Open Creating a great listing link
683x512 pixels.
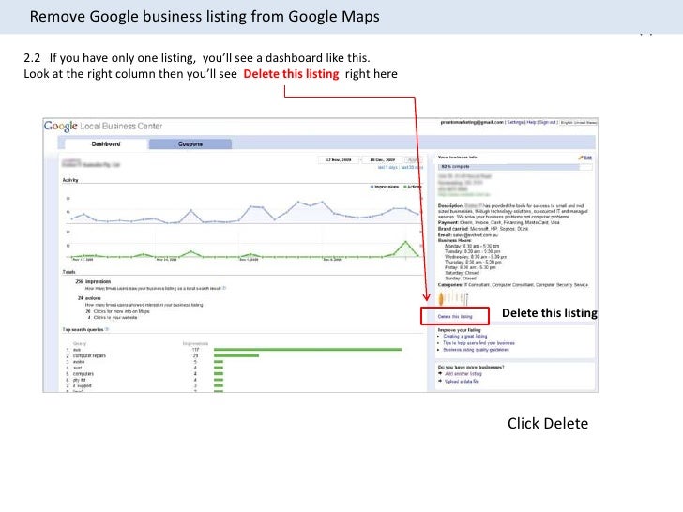pyautogui.click(x=465, y=336)
